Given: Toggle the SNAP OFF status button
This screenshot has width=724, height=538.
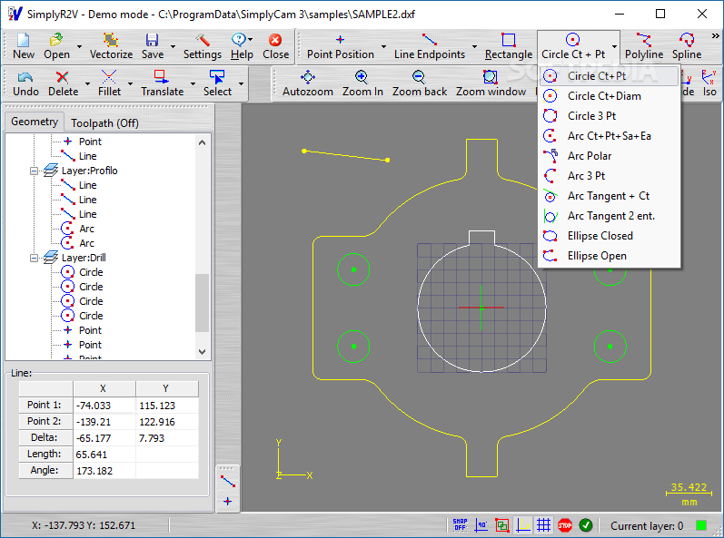Looking at the screenshot, I should pyautogui.click(x=460, y=525).
